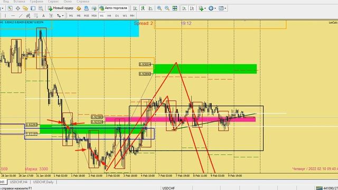
Task: Click the 0.93004 price label
Action: tap(145, 64)
